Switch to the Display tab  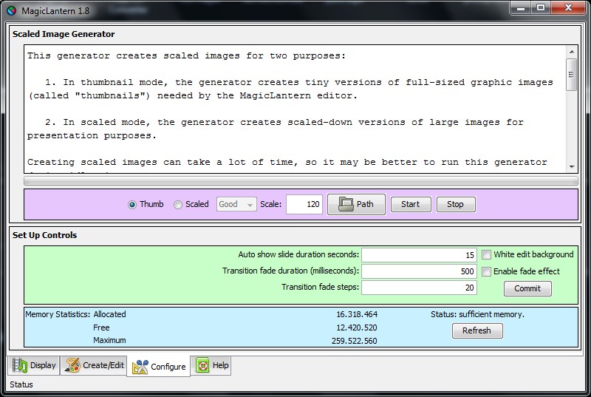(34, 365)
